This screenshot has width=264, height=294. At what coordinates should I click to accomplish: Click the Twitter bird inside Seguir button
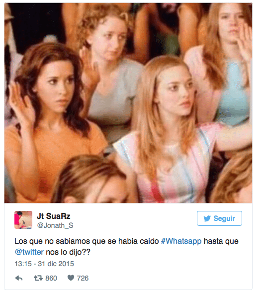(x=207, y=218)
